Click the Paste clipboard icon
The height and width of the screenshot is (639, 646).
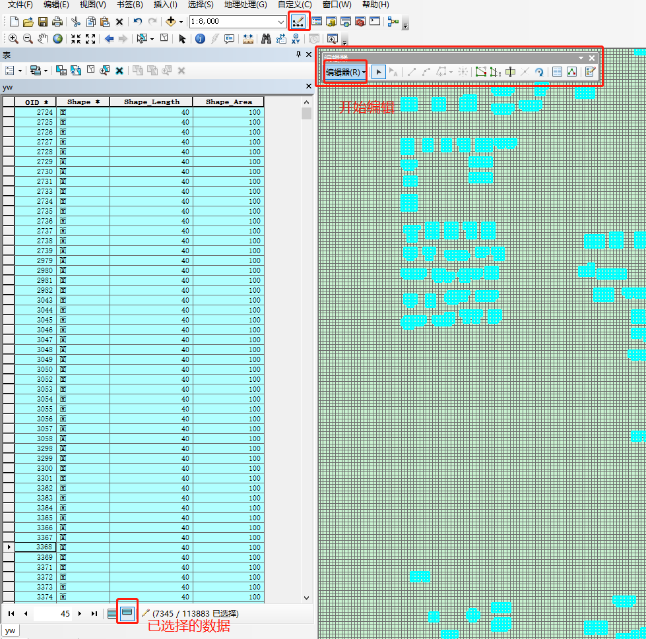[x=105, y=21]
